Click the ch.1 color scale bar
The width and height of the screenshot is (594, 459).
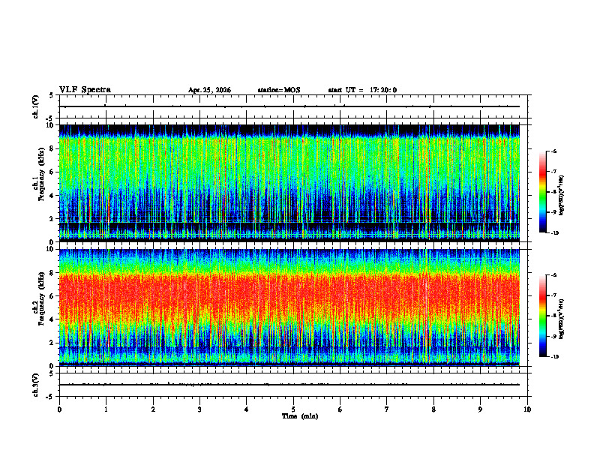coord(543,192)
